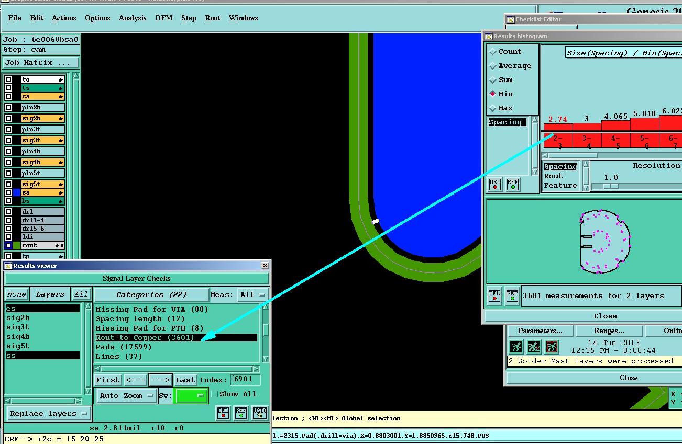Click the Job Matrix button
This screenshot has height=444, width=682.
41,62
